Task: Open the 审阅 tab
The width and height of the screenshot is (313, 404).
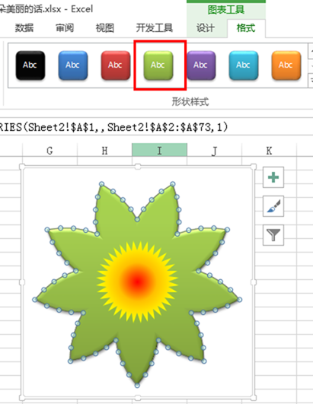Action: point(65,28)
